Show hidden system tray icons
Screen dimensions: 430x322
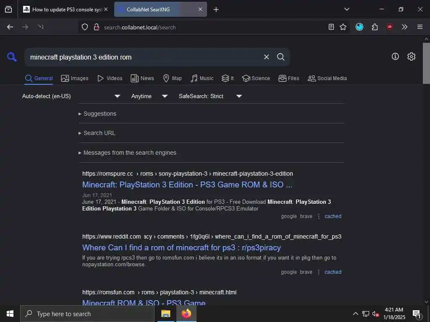355,314
